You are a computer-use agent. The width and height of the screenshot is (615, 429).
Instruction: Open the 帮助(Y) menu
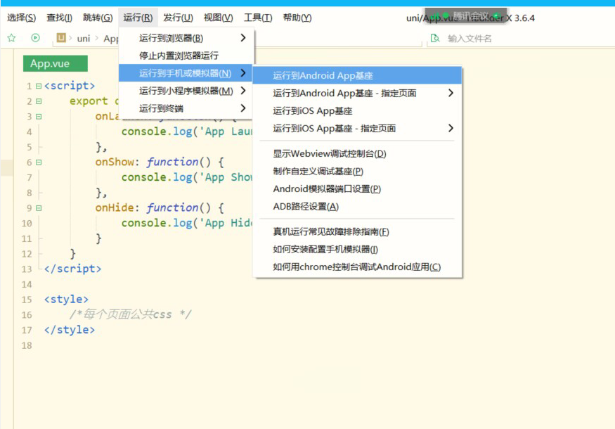point(297,18)
